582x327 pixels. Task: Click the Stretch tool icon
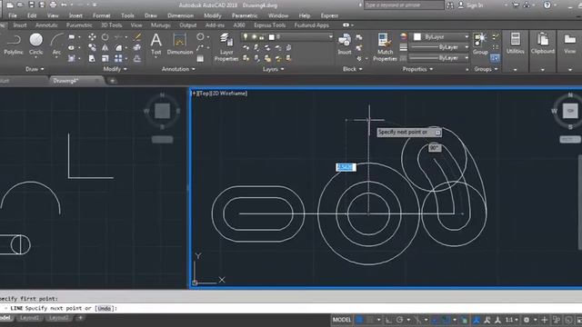92,58
